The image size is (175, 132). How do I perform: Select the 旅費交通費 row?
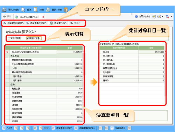click(44, 101)
